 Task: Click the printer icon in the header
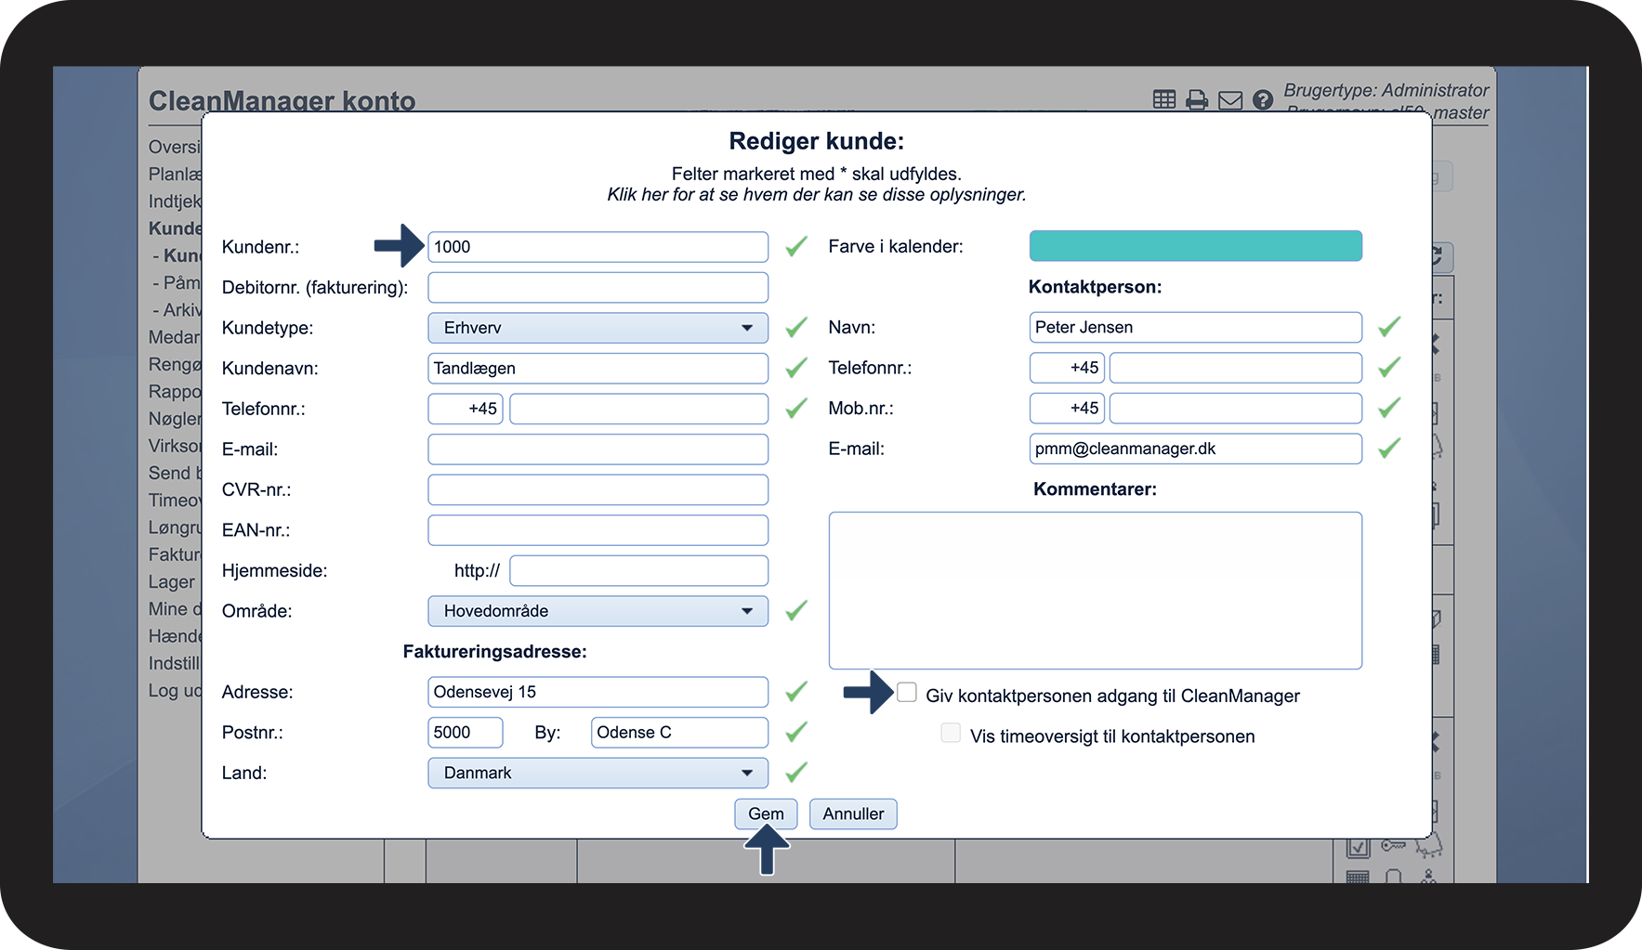[1197, 99]
